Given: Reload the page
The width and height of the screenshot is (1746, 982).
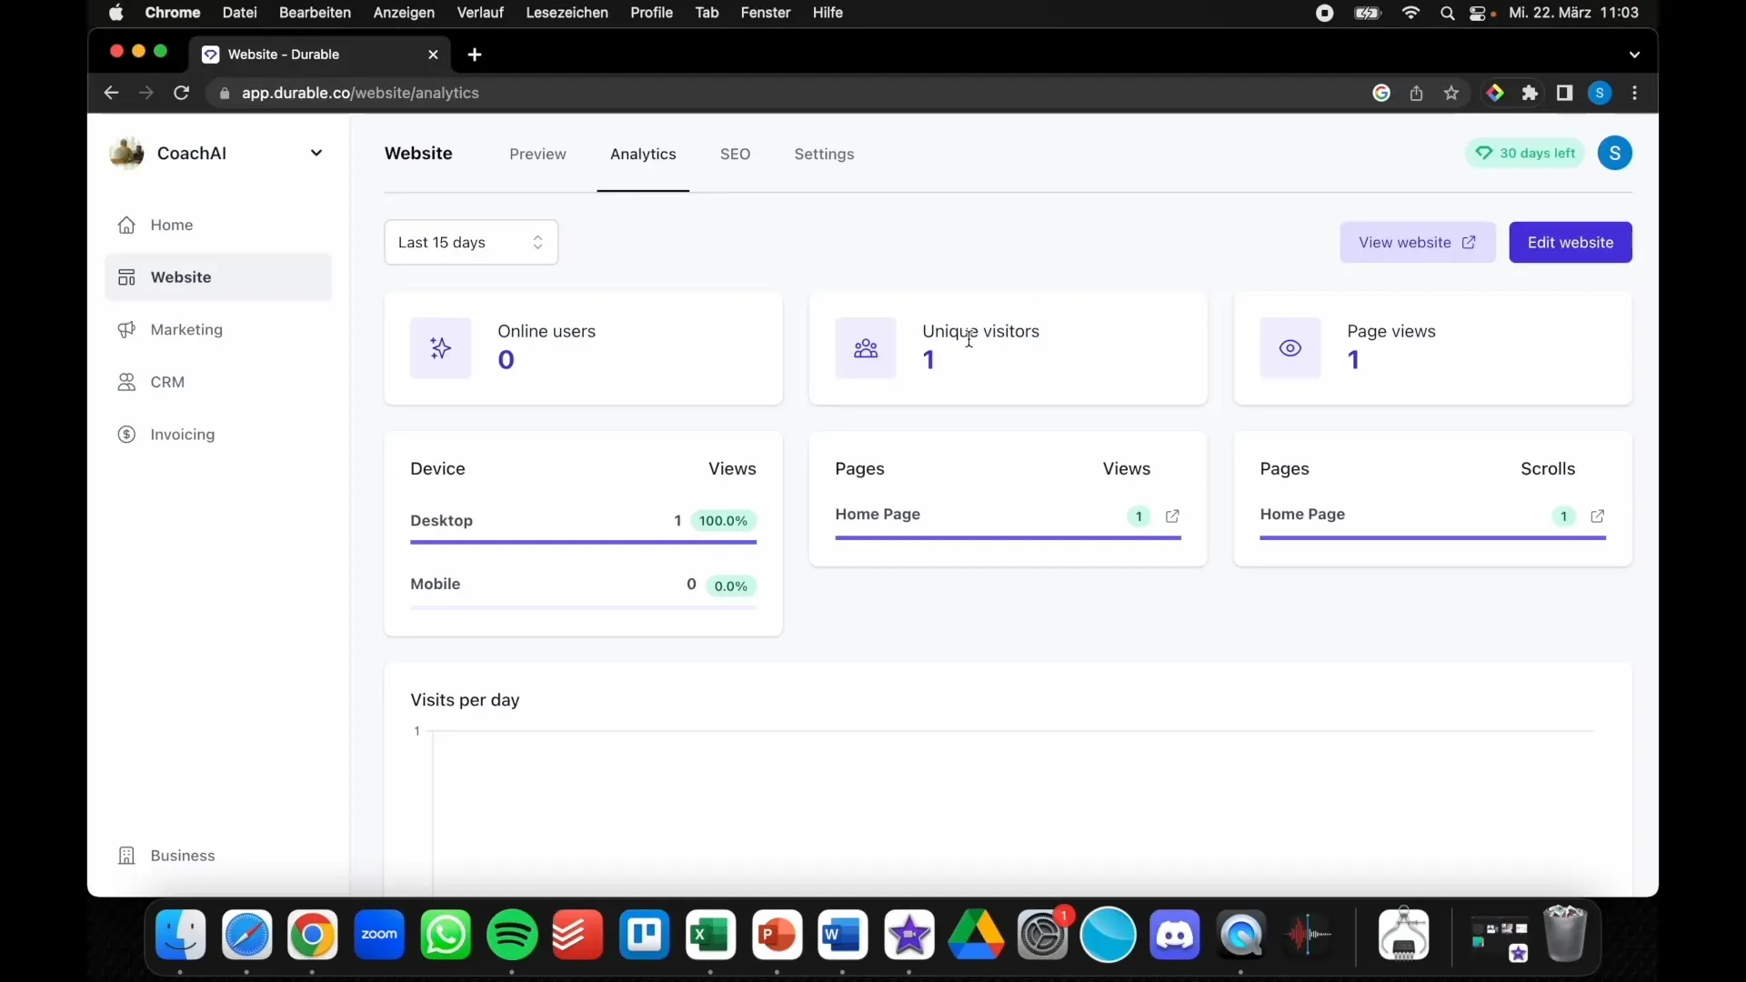Looking at the screenshot, I should coord(181,93).
